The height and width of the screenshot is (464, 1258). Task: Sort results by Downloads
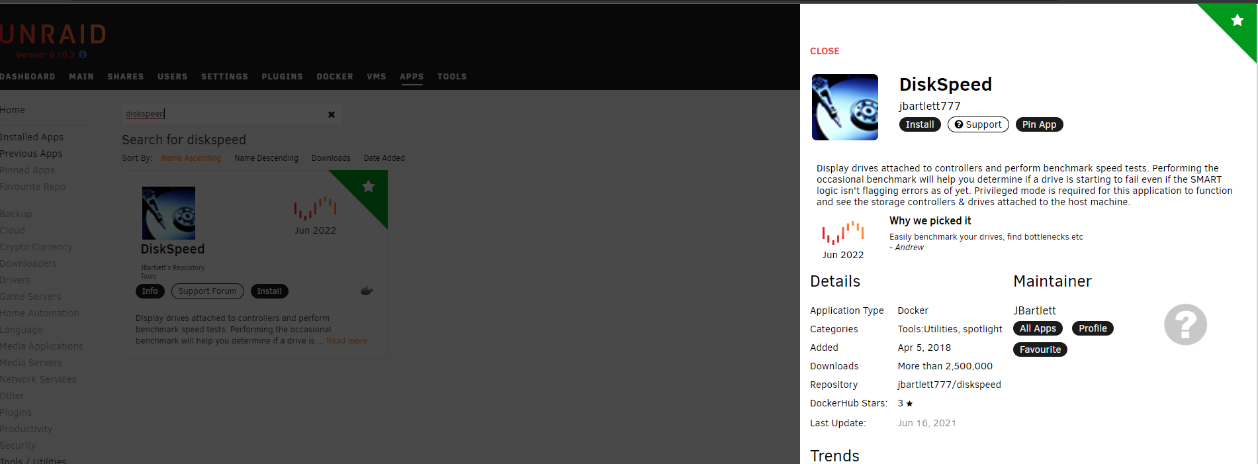click(331, 158)
